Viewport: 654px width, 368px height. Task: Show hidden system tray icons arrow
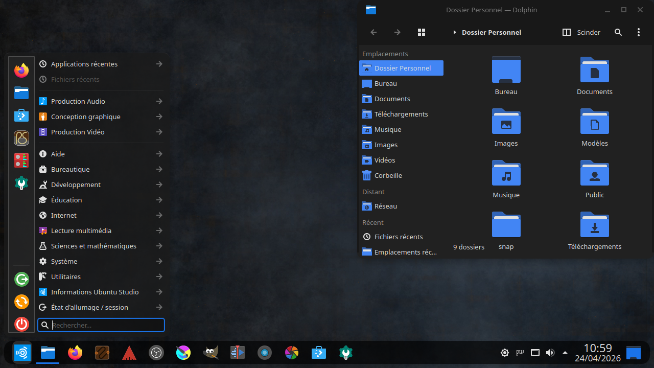point(565,353)
